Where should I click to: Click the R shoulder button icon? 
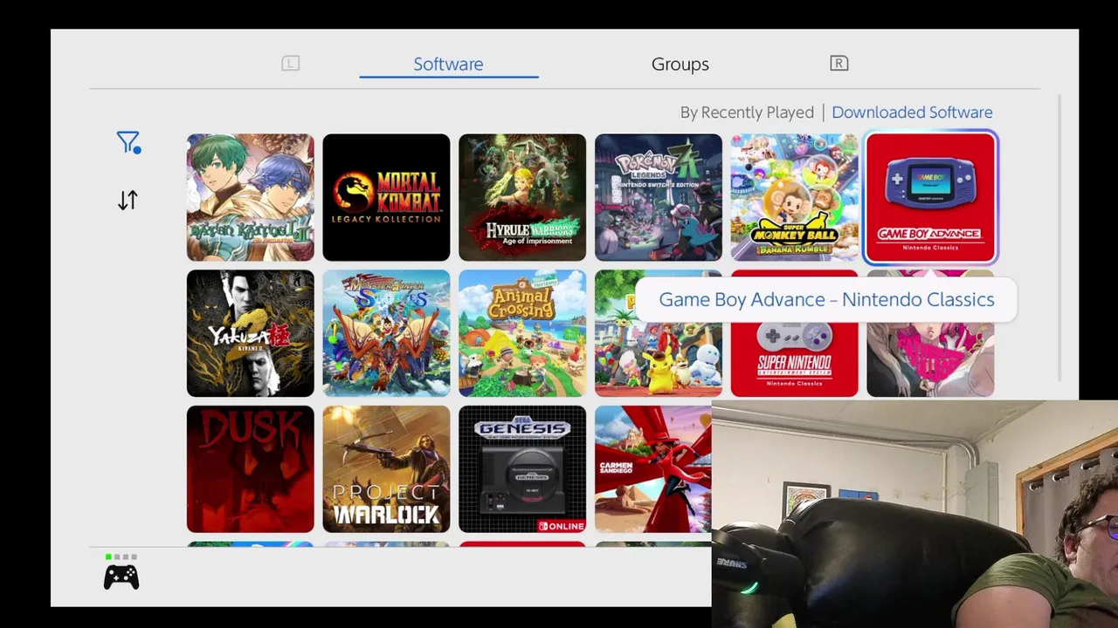(x=838, y=63)
